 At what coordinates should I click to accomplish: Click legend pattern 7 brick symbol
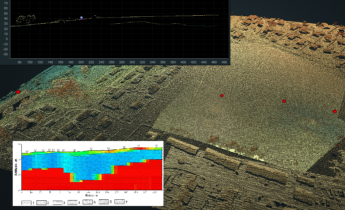[119, 201]
